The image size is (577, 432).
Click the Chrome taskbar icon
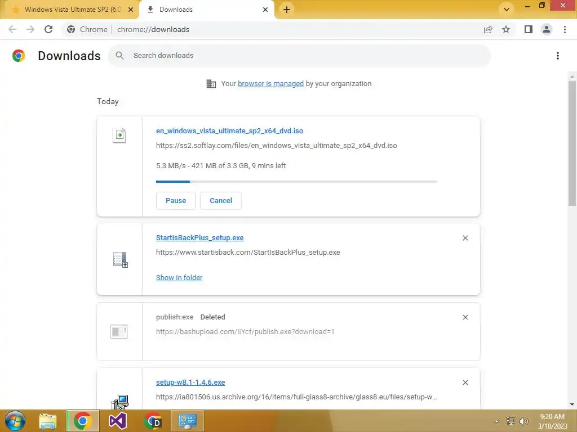[83, 421]
